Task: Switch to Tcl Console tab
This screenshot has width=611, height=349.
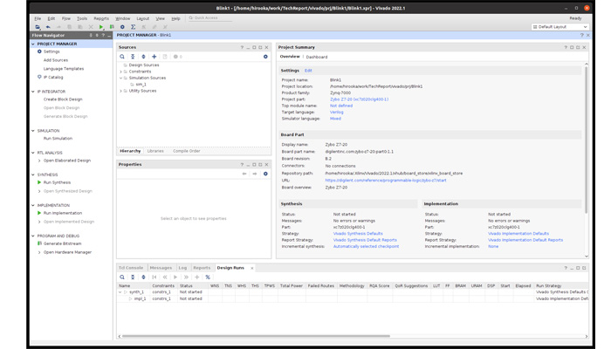Action: tap(131, 268)
